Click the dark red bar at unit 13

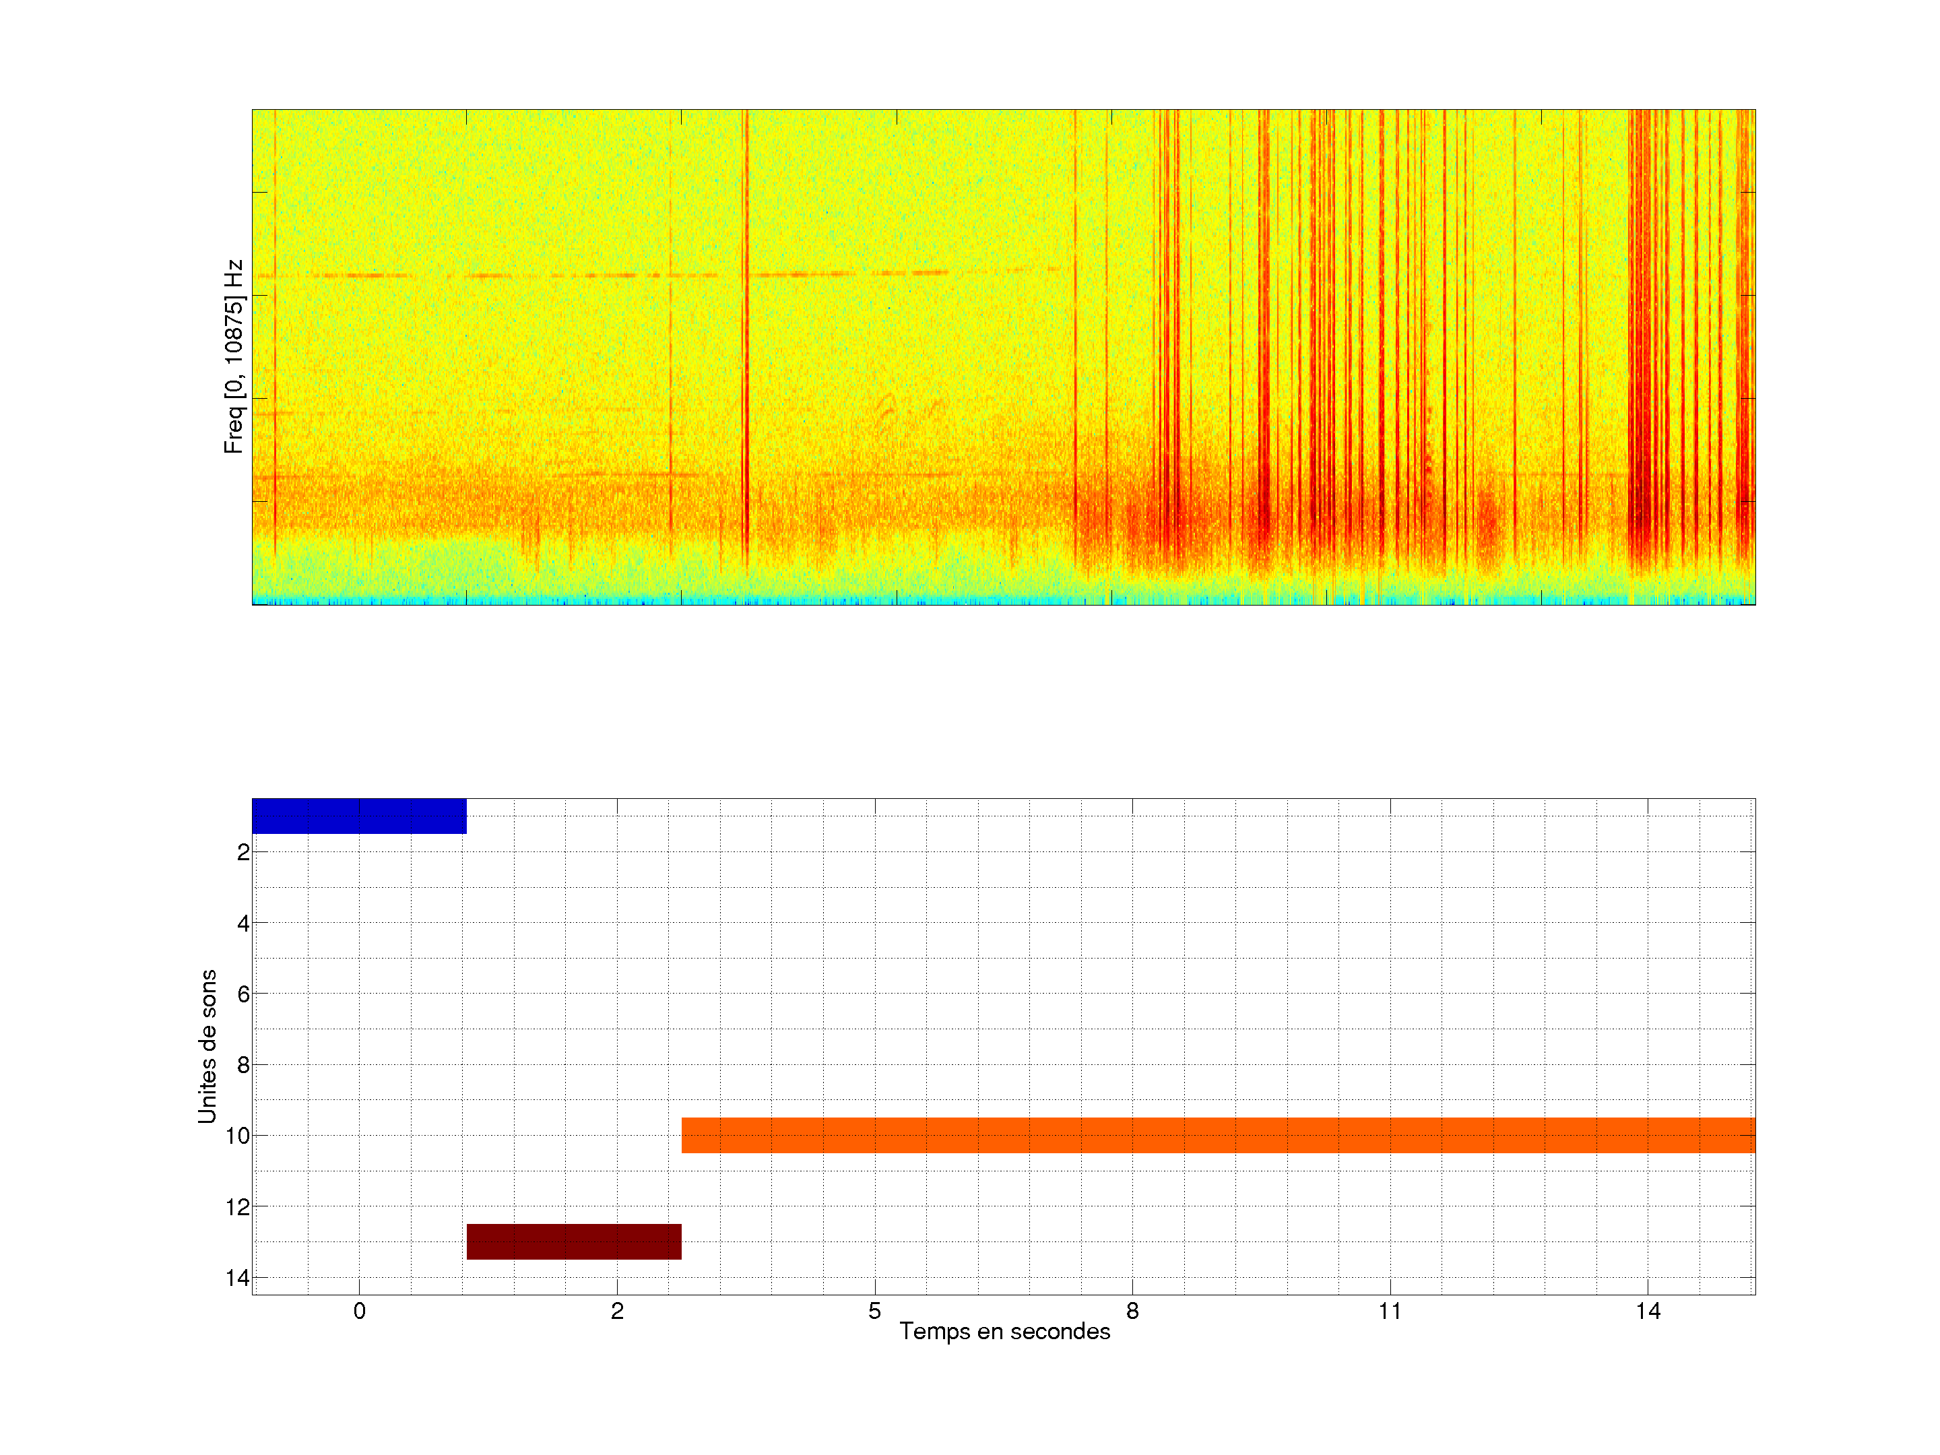point(574,1241)
